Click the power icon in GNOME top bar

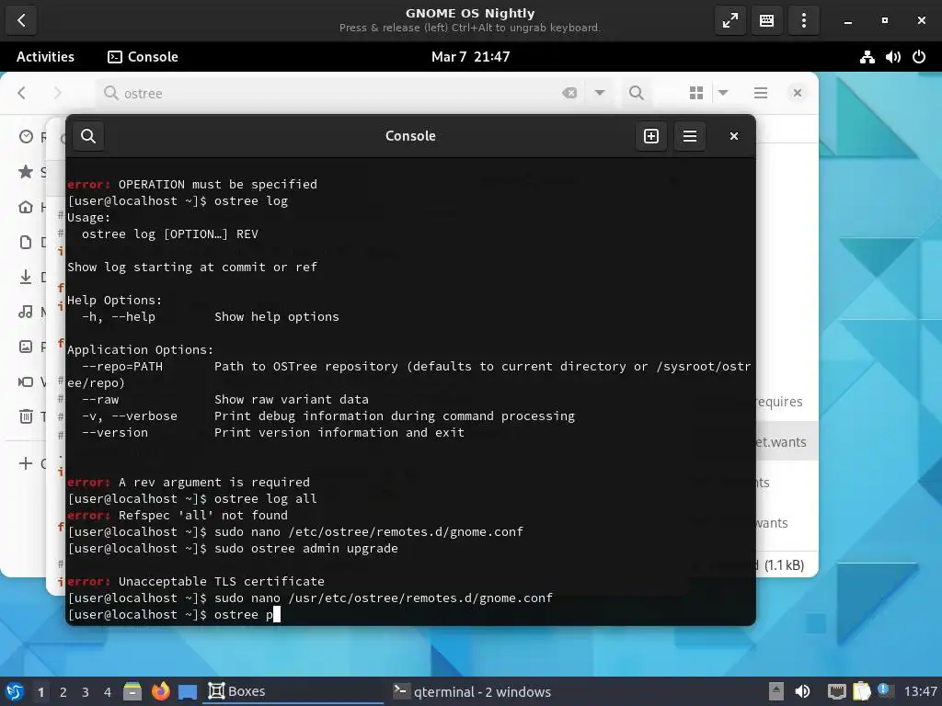pos(919,57)
